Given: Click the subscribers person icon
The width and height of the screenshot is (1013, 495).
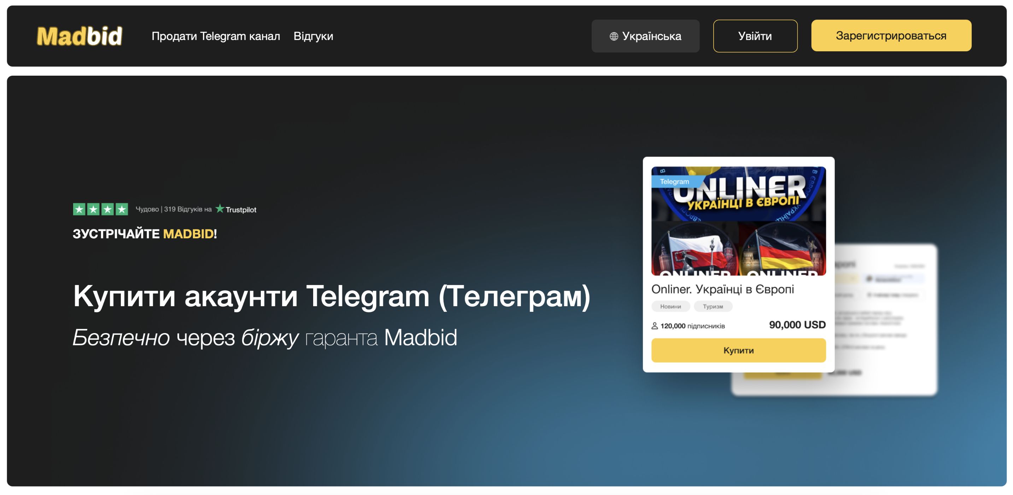Looking at the screenshot, I should 655,326.
